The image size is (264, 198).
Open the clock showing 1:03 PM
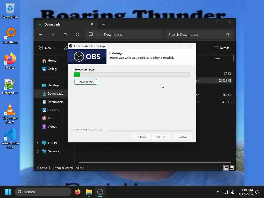[246, 192]
